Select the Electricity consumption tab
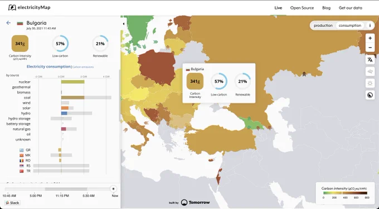The image size is (379, 209). [x=48, y=67]
